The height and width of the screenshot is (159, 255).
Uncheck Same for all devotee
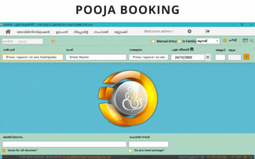pos(4,151)
